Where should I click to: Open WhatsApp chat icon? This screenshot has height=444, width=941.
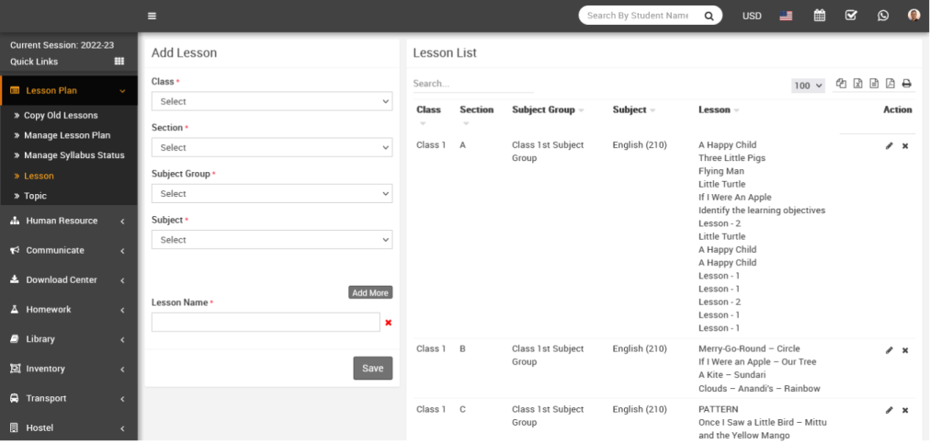883,16
